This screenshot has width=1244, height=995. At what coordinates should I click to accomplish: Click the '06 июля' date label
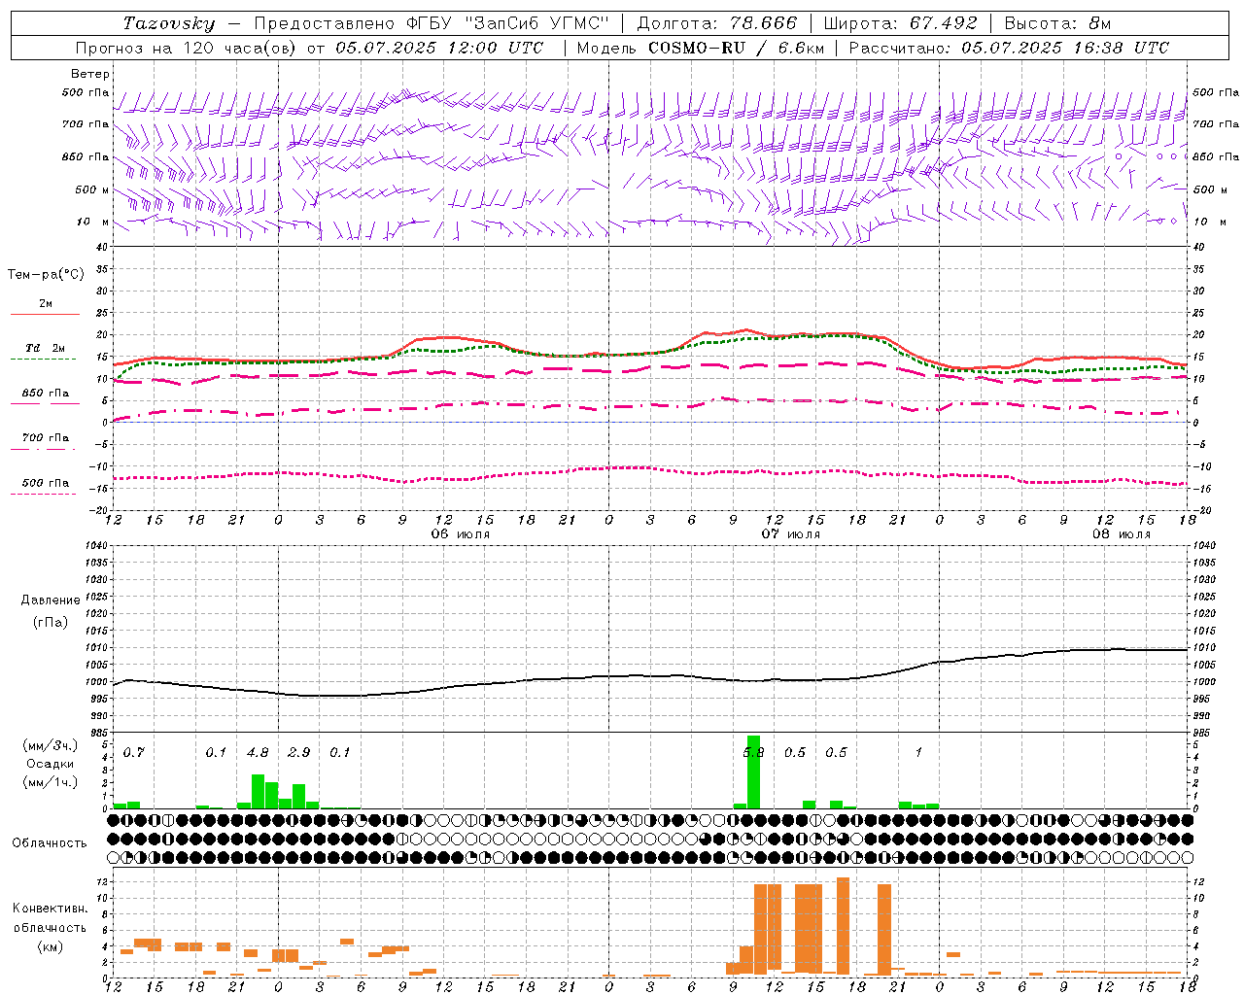coord(462,534)
